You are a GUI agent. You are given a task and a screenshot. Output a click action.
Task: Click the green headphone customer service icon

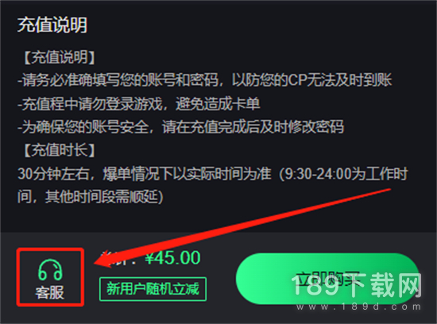tap(50, 270)
